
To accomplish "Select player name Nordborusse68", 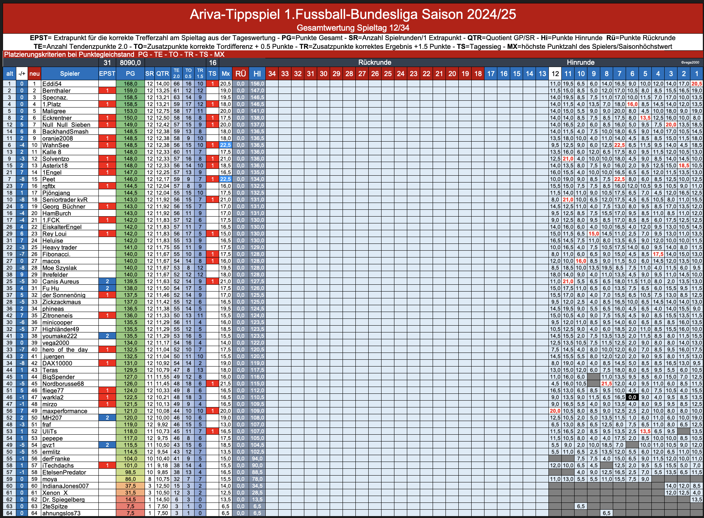I will 63,384.
